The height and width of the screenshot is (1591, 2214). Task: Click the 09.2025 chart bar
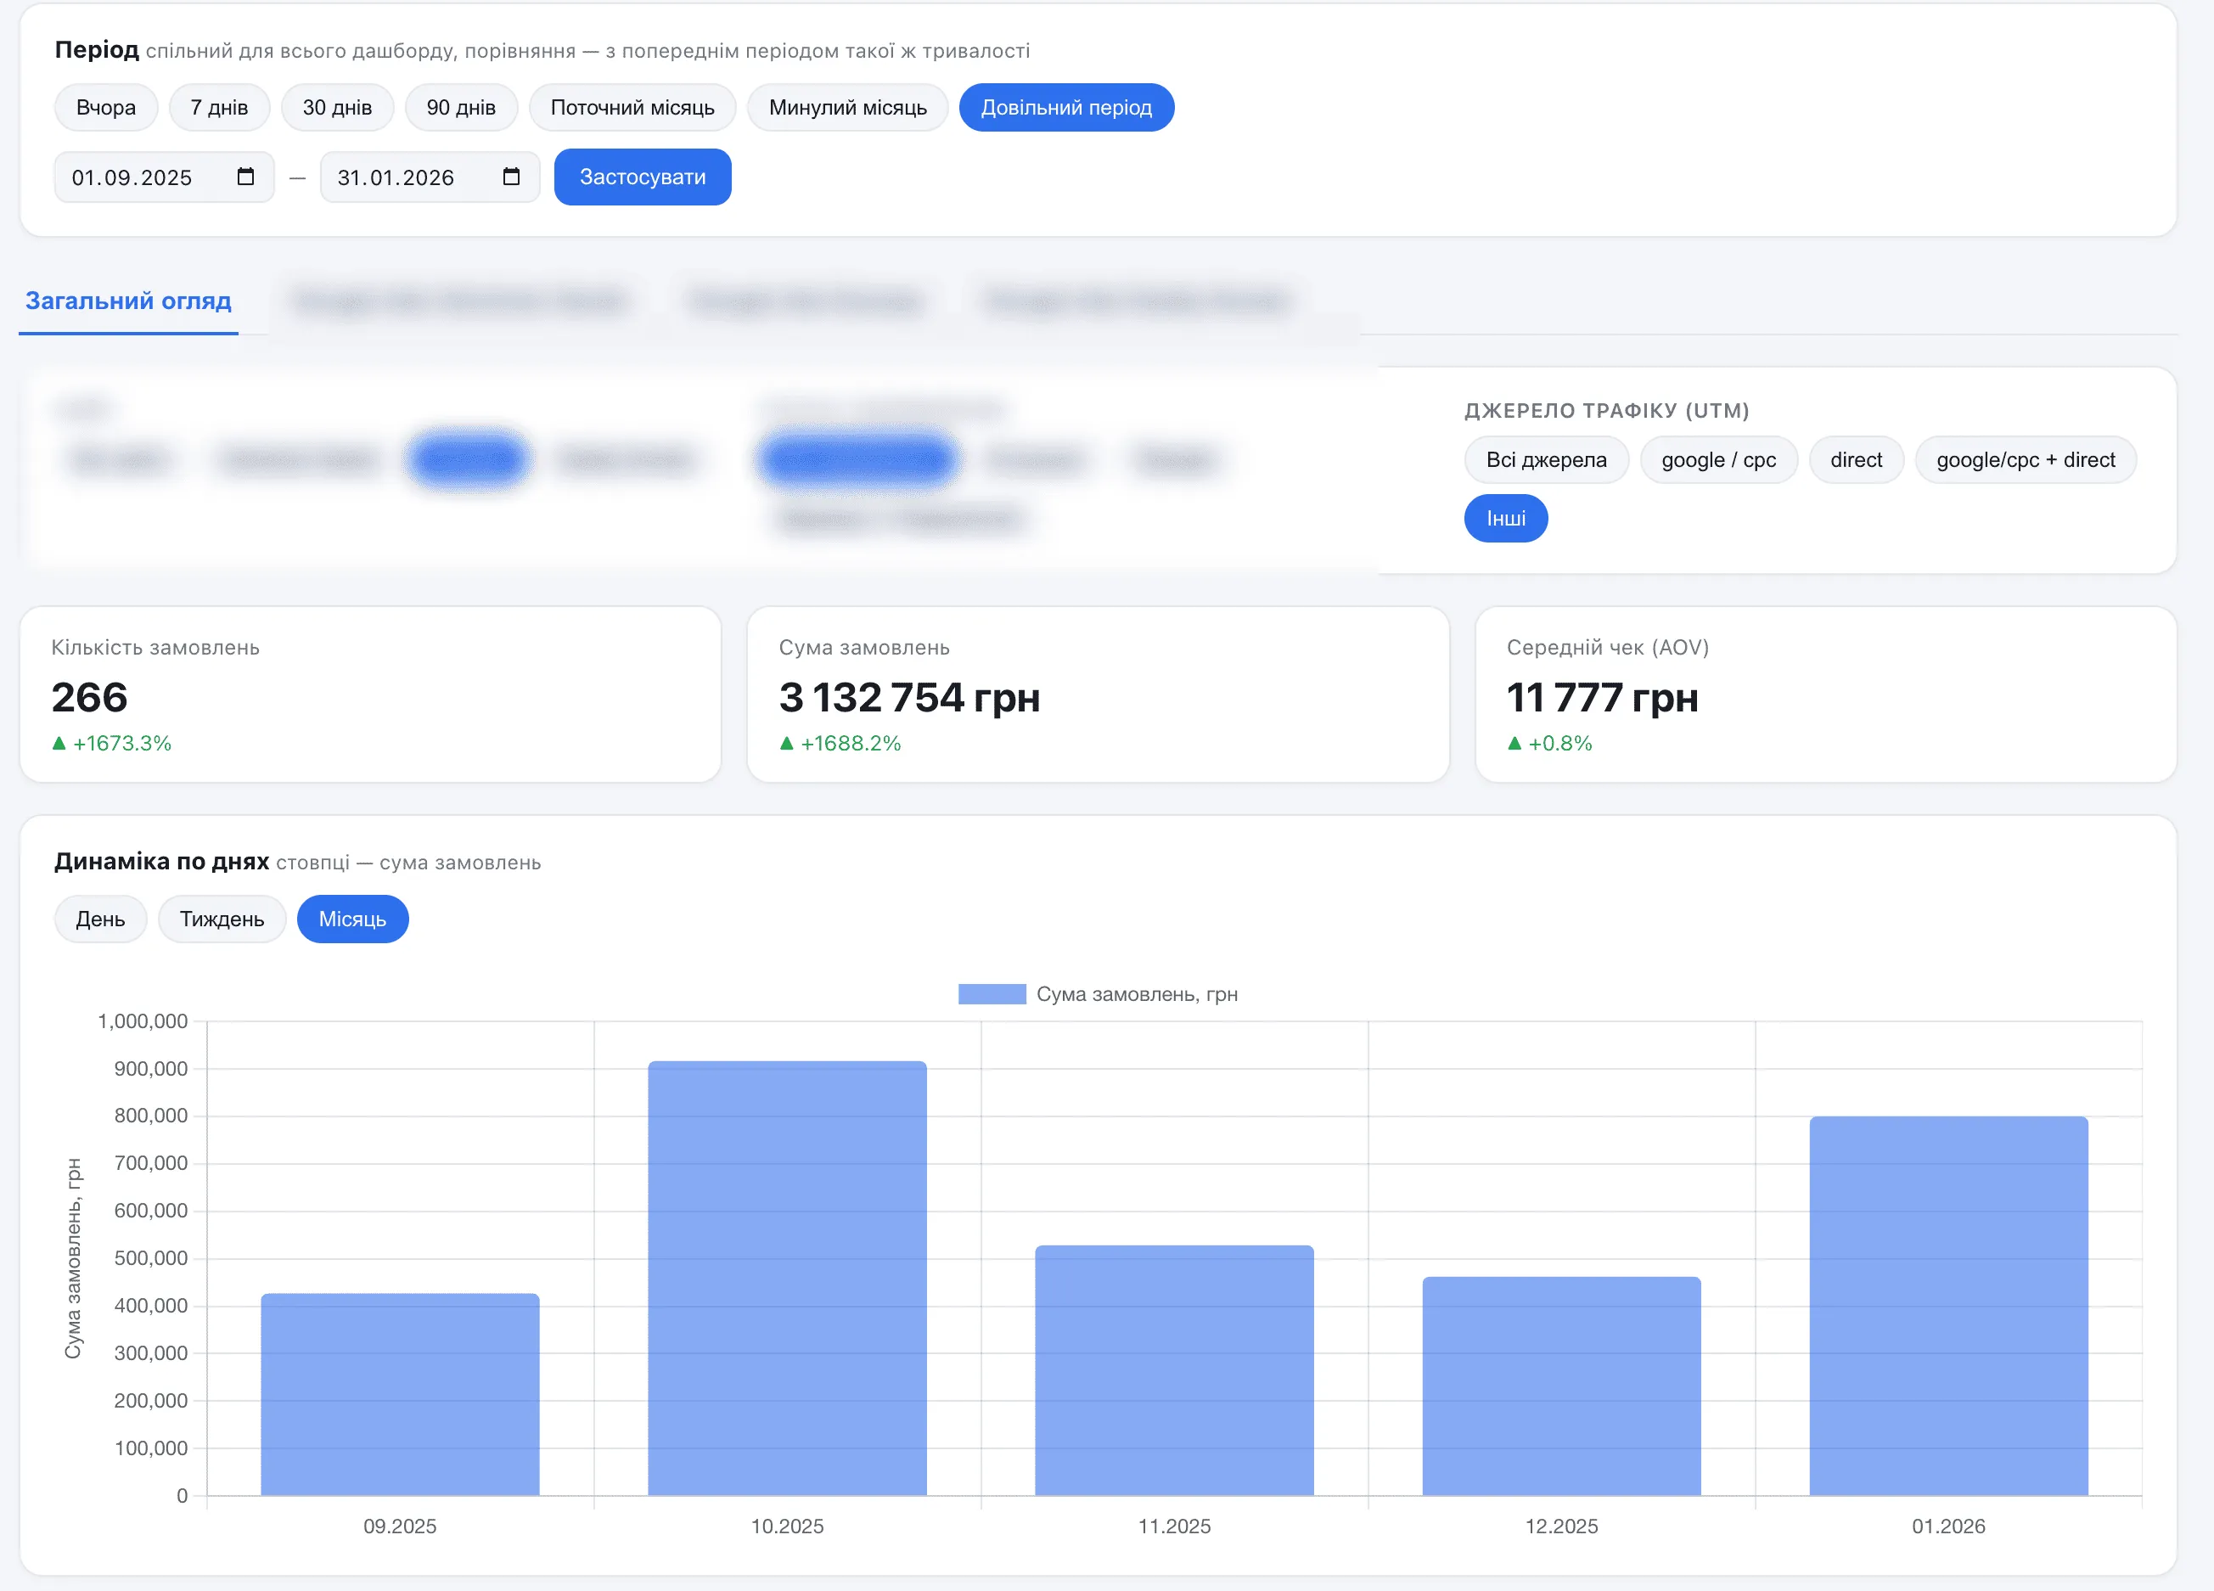(400, 1395)
